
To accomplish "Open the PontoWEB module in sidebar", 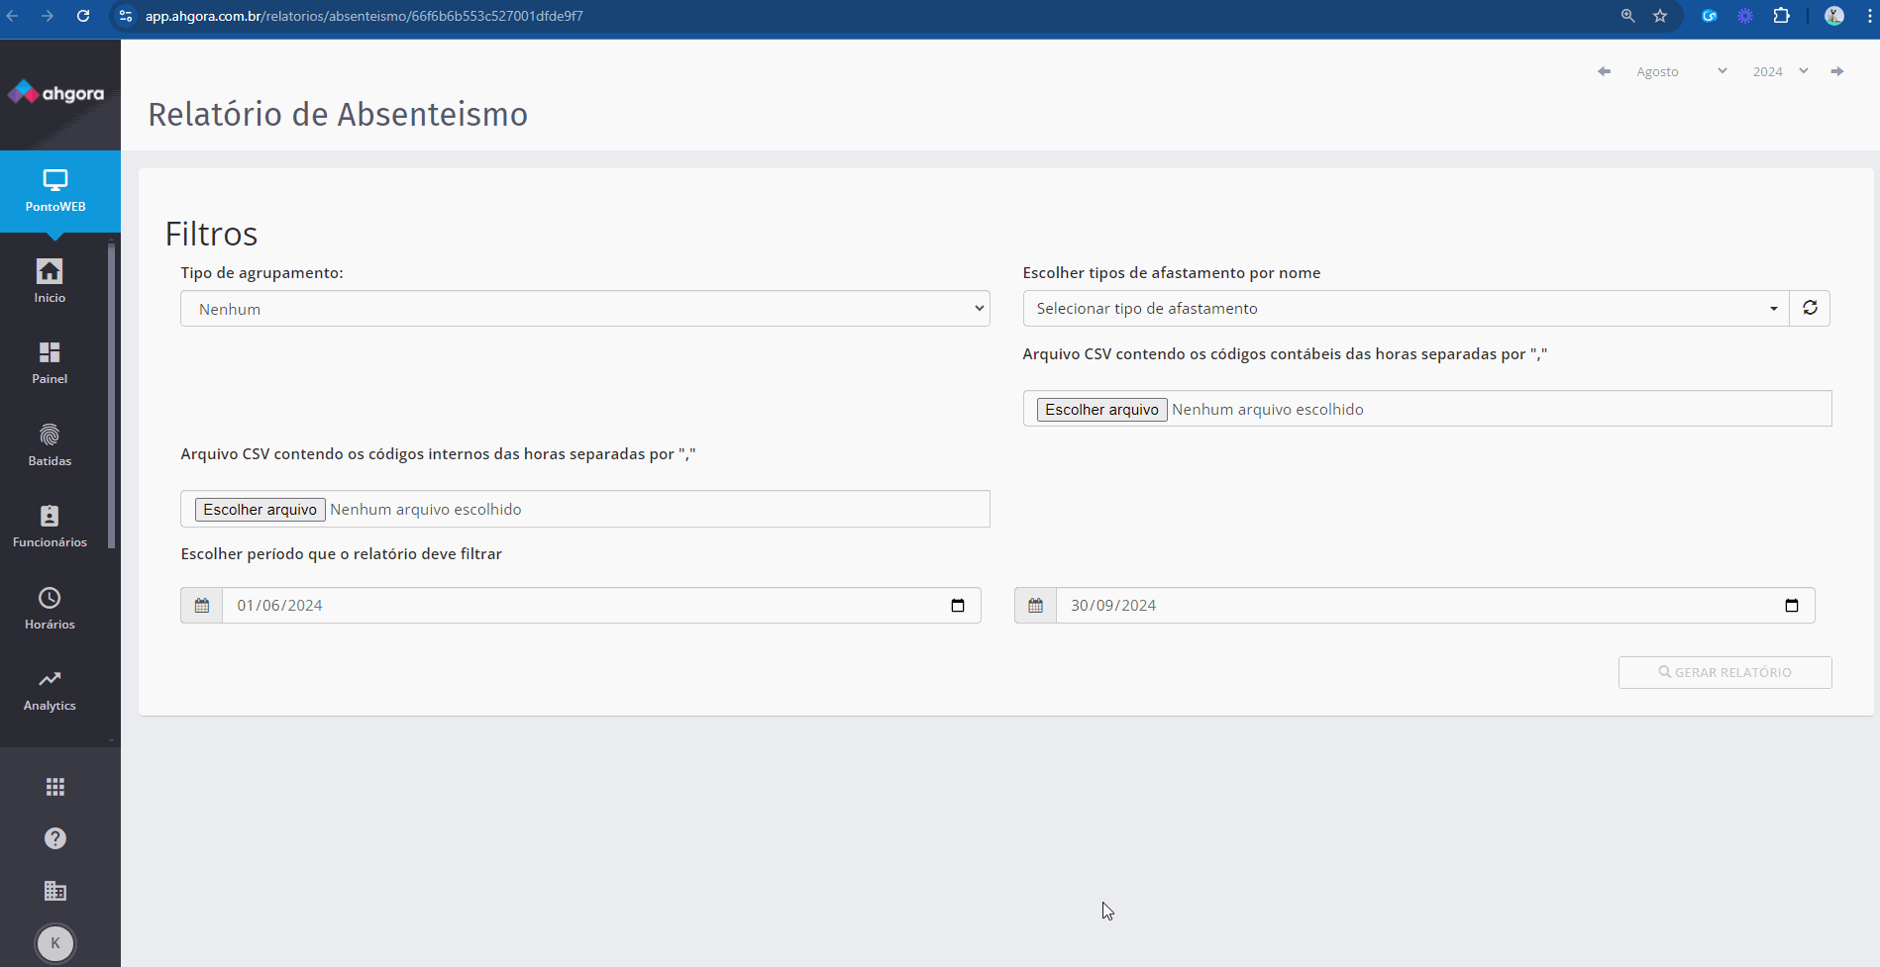I will pos(55,191).
